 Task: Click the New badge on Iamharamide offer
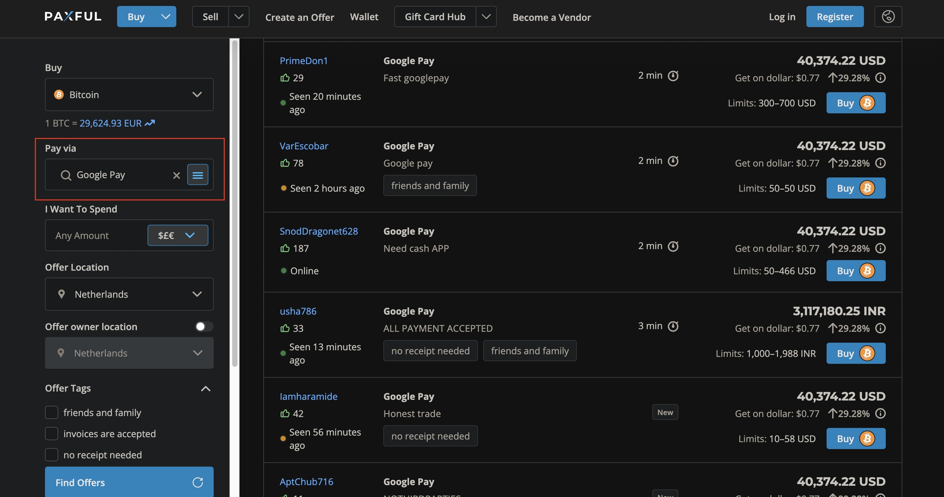click(x=665, y=412)
